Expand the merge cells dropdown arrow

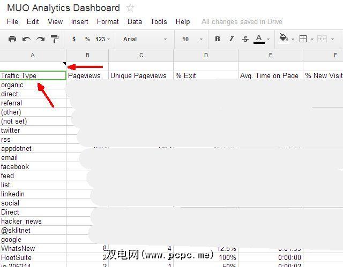coord(332,40)
